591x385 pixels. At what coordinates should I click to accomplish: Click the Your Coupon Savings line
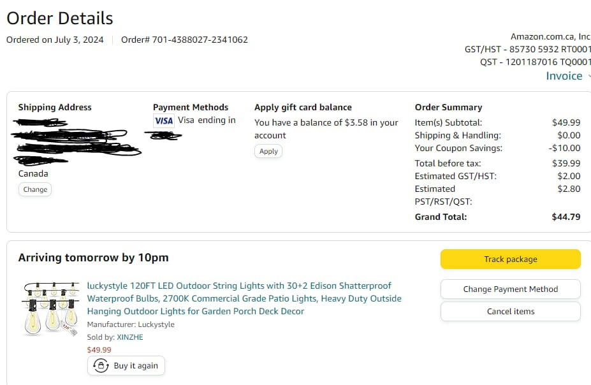click(497, 148)
